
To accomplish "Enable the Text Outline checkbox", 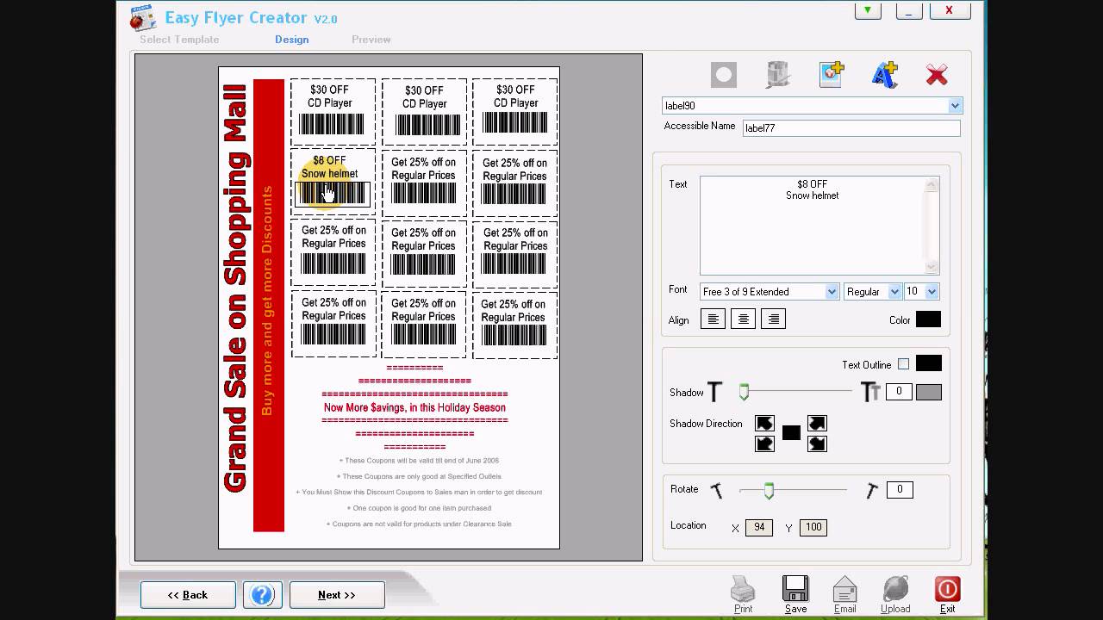I will coord(903,364).
